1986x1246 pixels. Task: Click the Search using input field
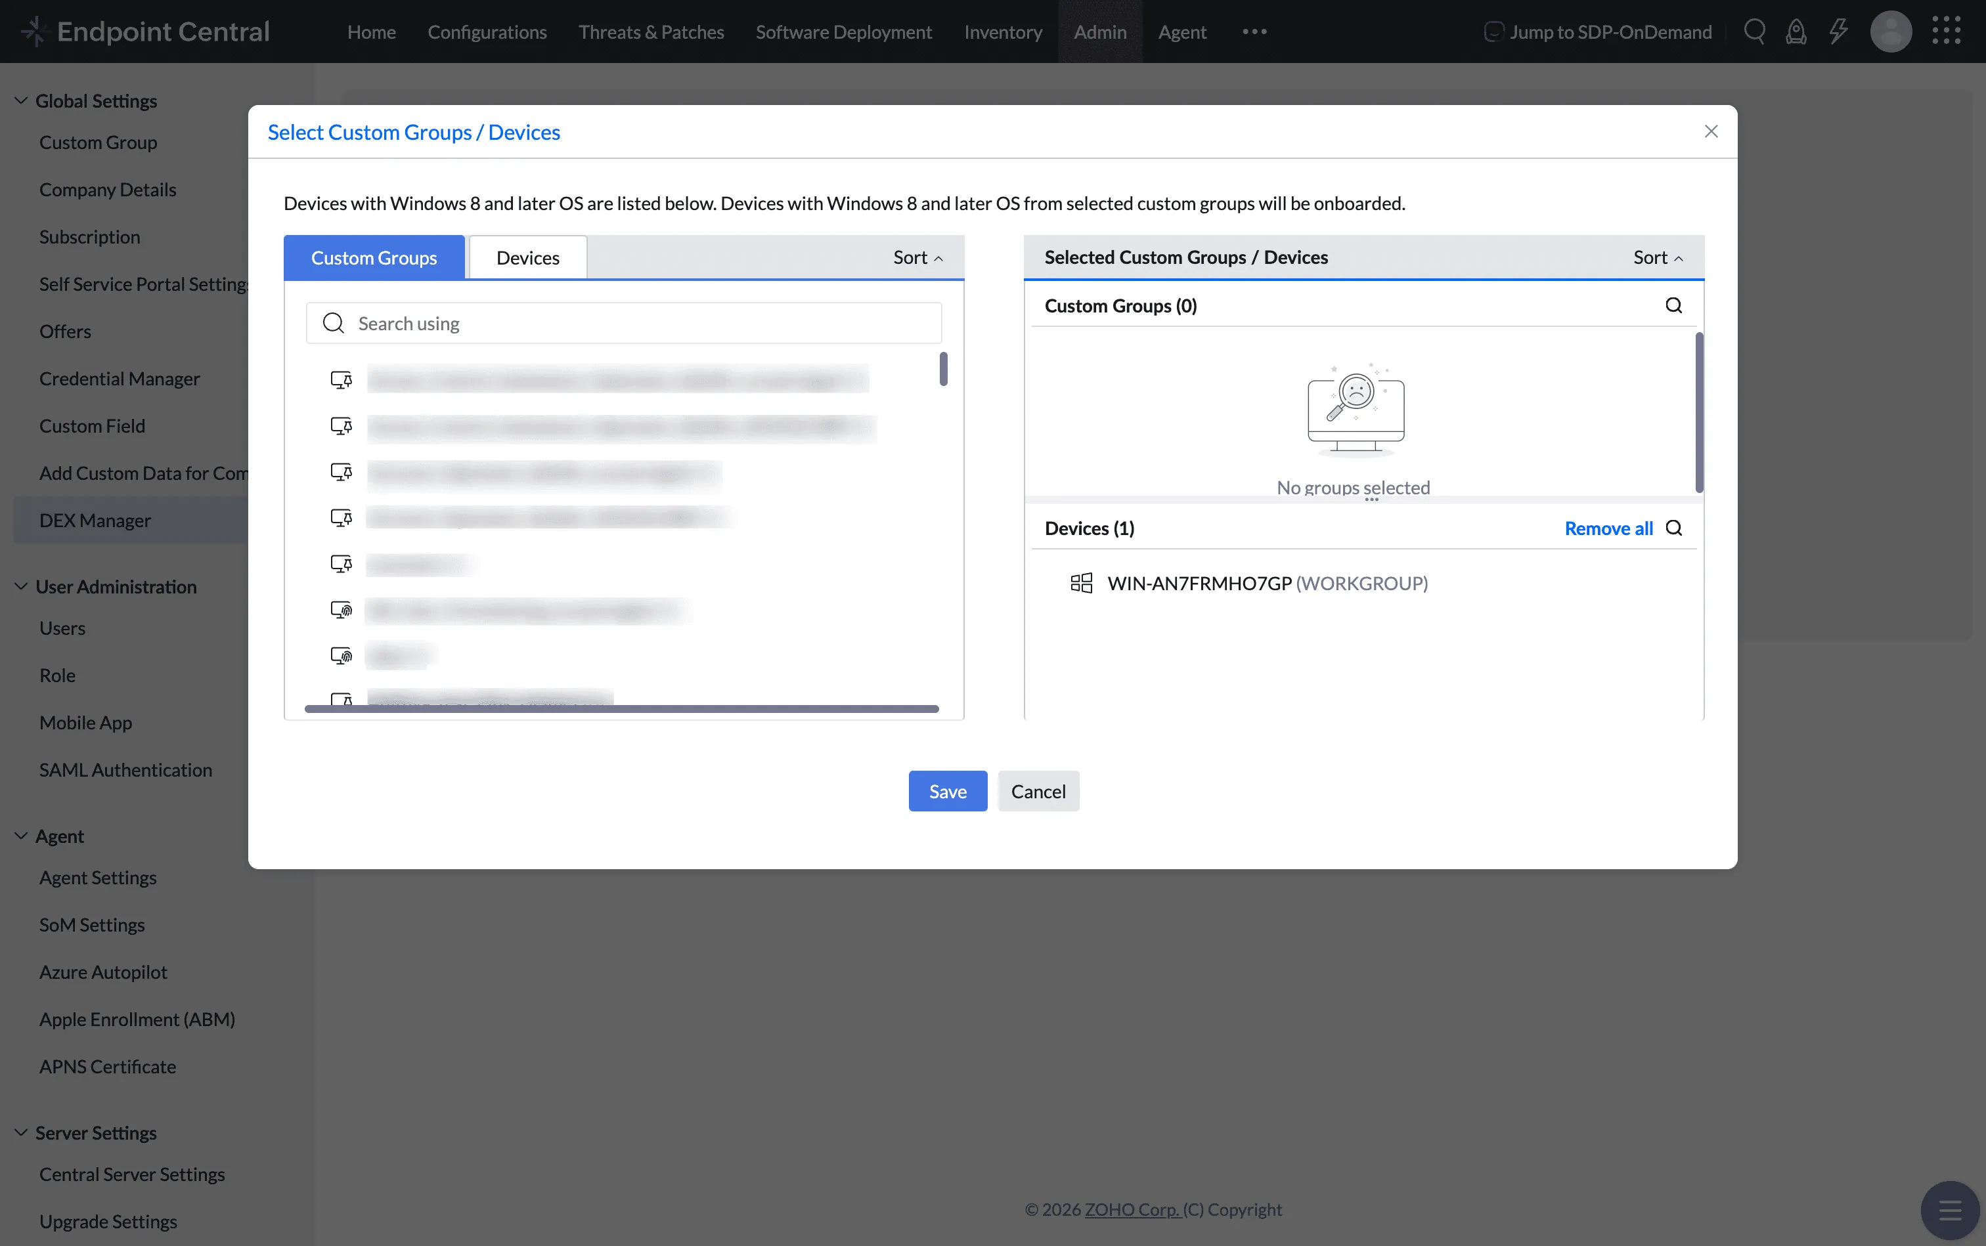click(x=623, y=323)
